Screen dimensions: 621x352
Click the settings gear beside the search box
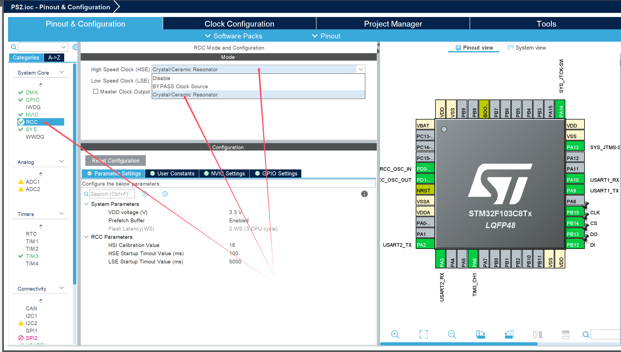tap(75, 47)
